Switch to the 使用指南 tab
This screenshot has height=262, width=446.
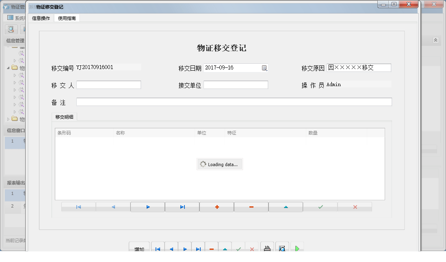click(67, 18)
